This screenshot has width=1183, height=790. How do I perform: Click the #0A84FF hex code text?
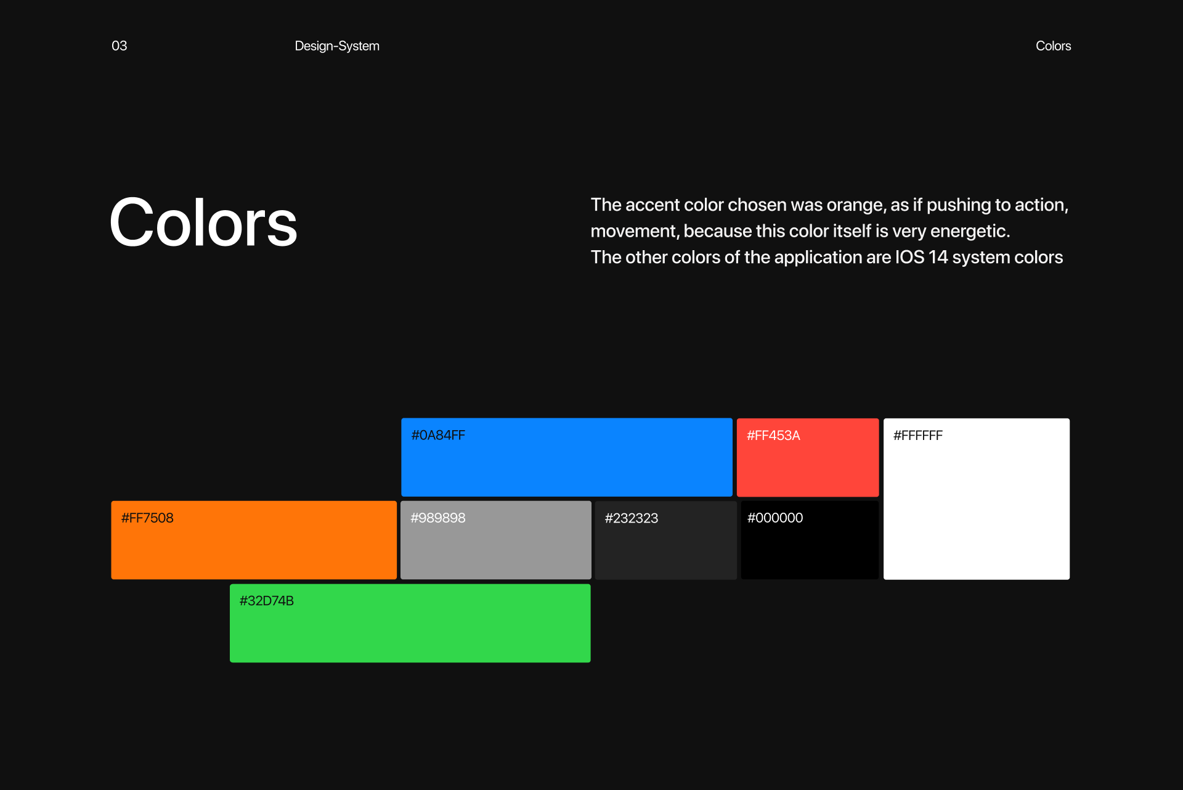[438, 436]
